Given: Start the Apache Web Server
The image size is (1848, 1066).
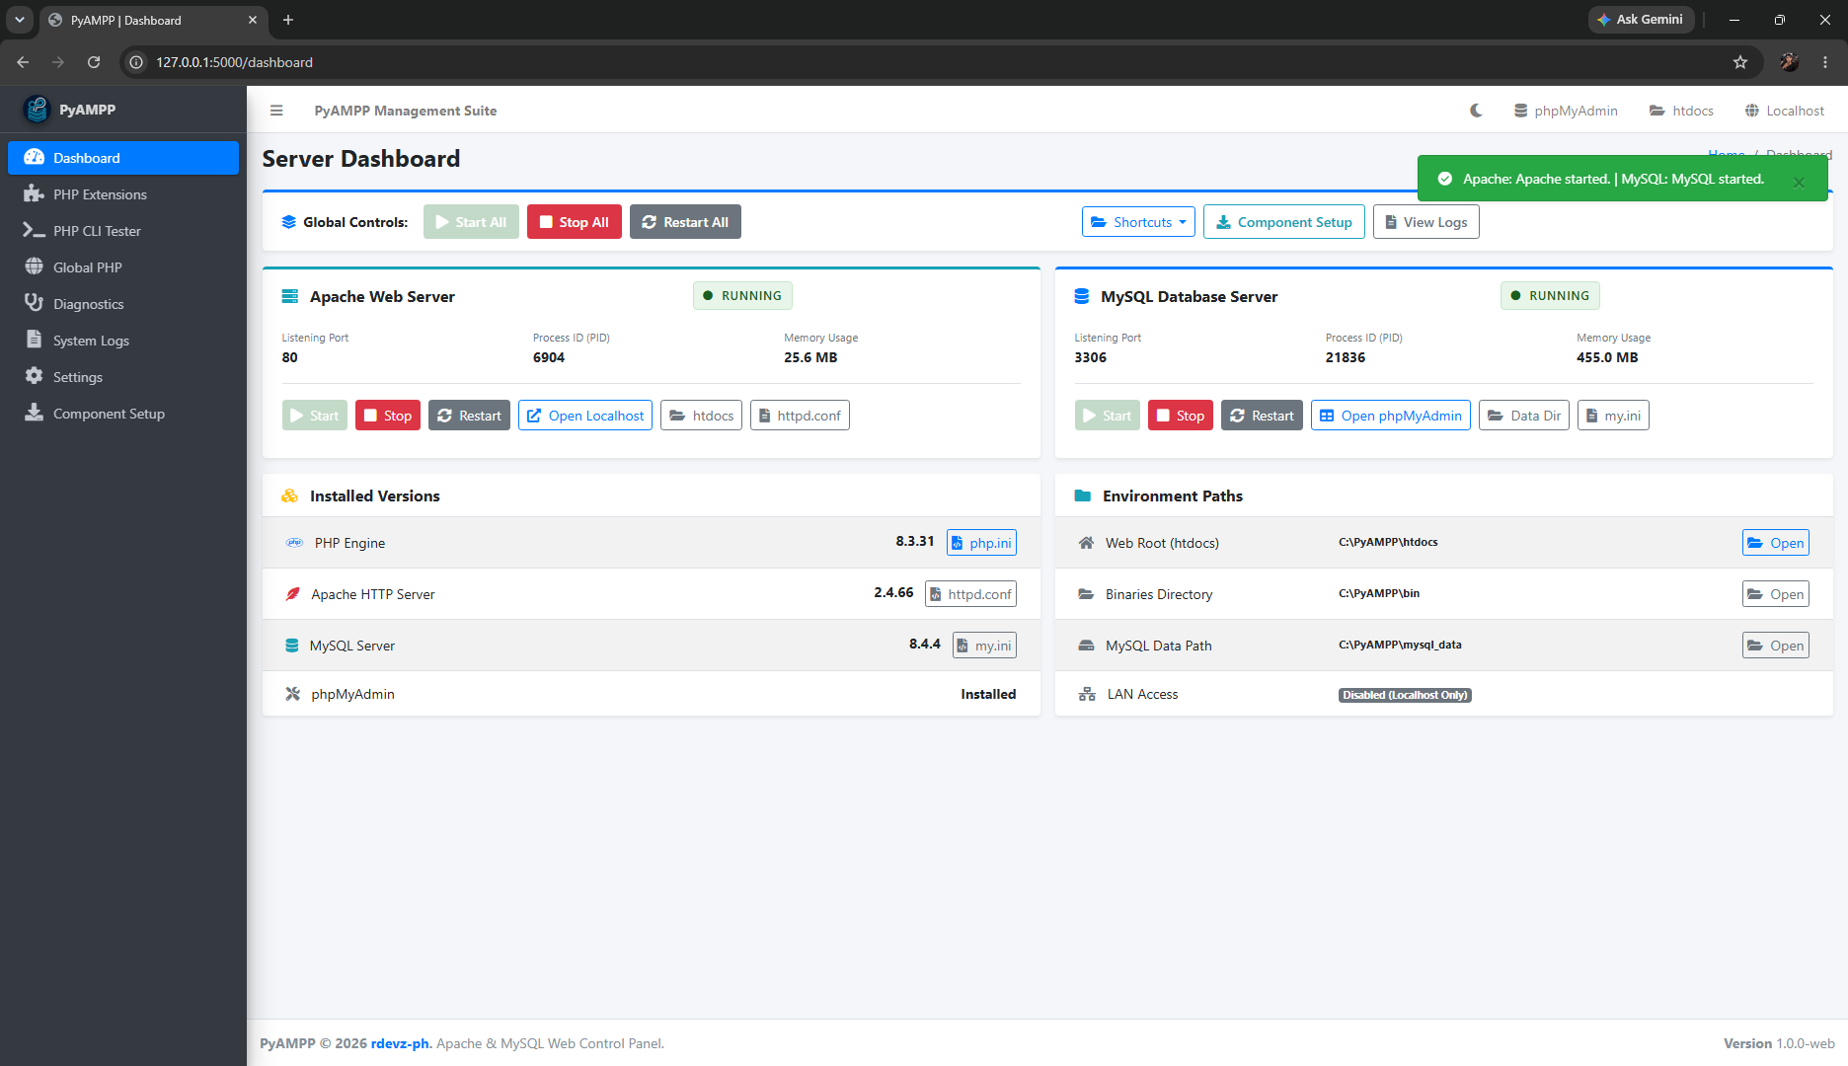Looking at the screenshot, I should (x=315, y=416).
